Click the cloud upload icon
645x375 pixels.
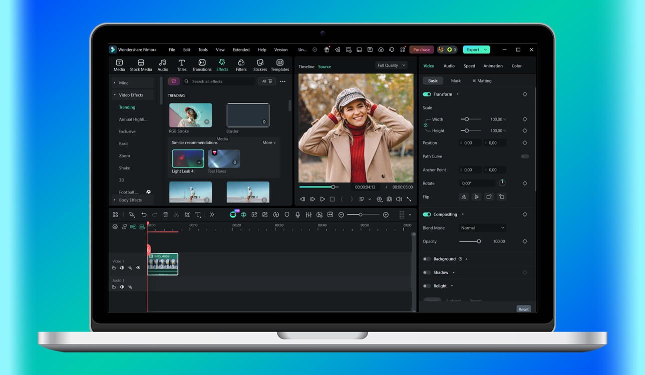click(381, 49)
